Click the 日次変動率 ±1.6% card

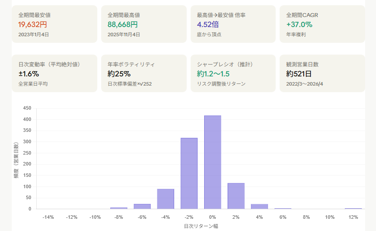coord(55,73)
